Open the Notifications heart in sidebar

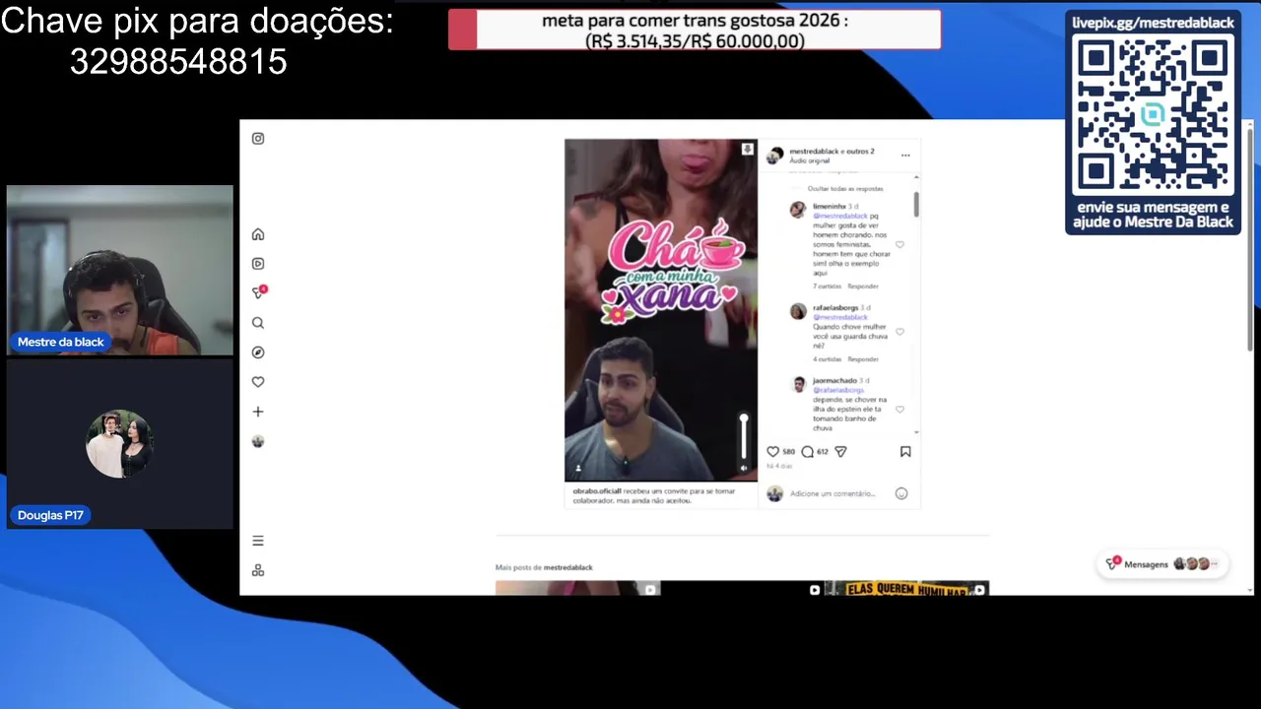pos(258,382)
